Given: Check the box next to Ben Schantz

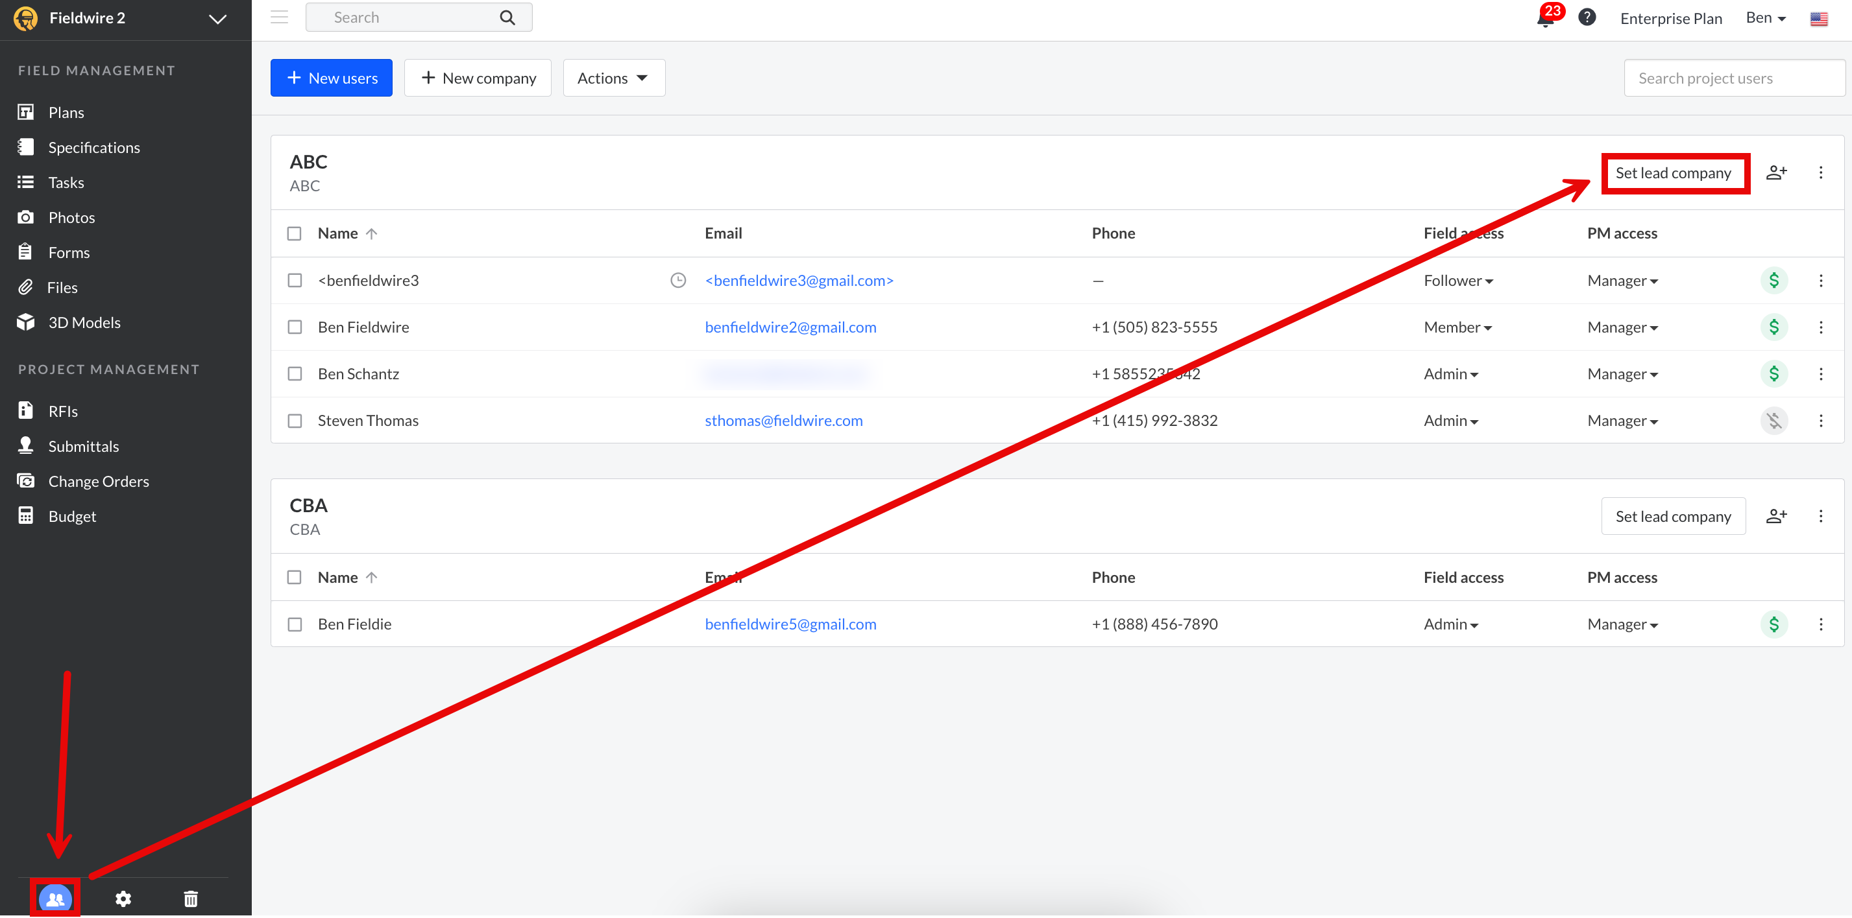Looking at the screenshot, I should (x=295, y=374).
